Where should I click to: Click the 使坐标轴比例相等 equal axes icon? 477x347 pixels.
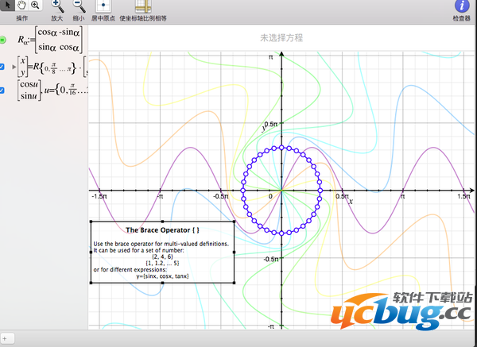pyautogui.click(x=143, y=6)
